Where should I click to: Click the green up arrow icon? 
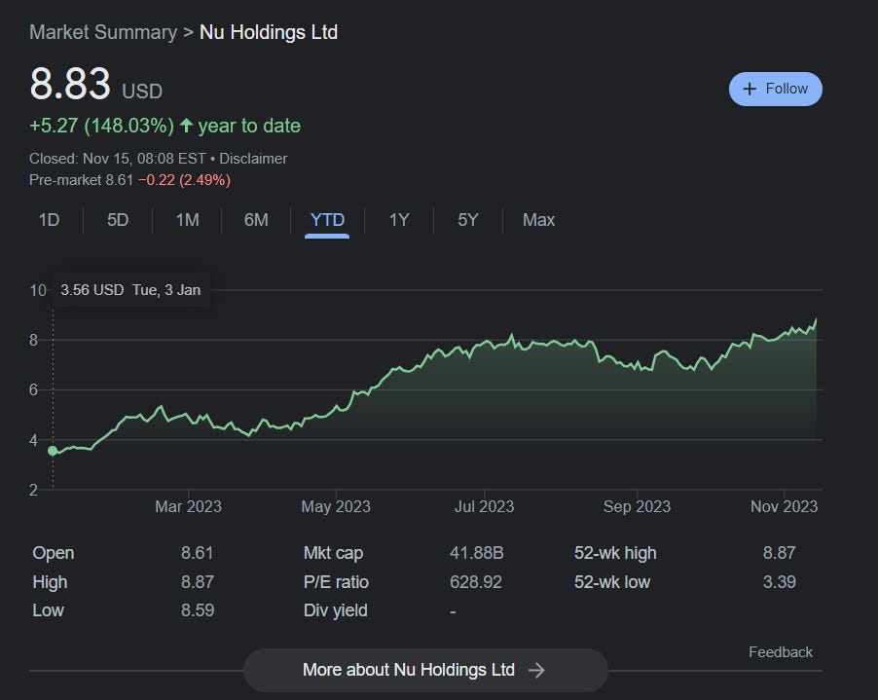[187, 126]
